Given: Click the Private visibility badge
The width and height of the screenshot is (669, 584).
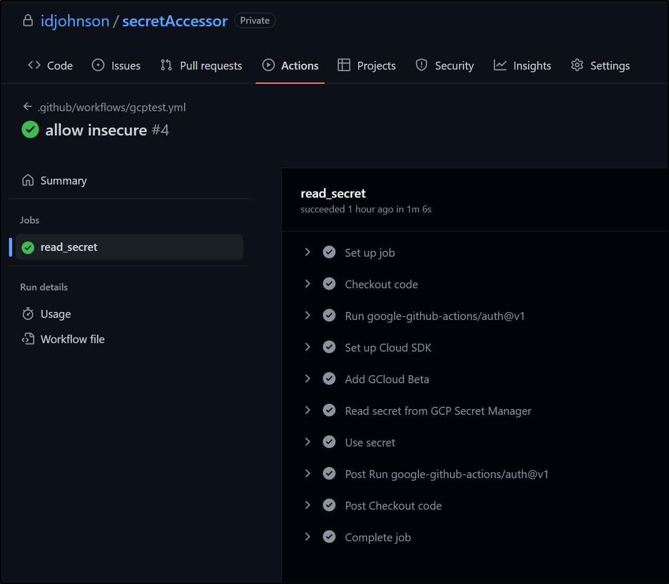Looking at the screenshot, I should [255, 21].
